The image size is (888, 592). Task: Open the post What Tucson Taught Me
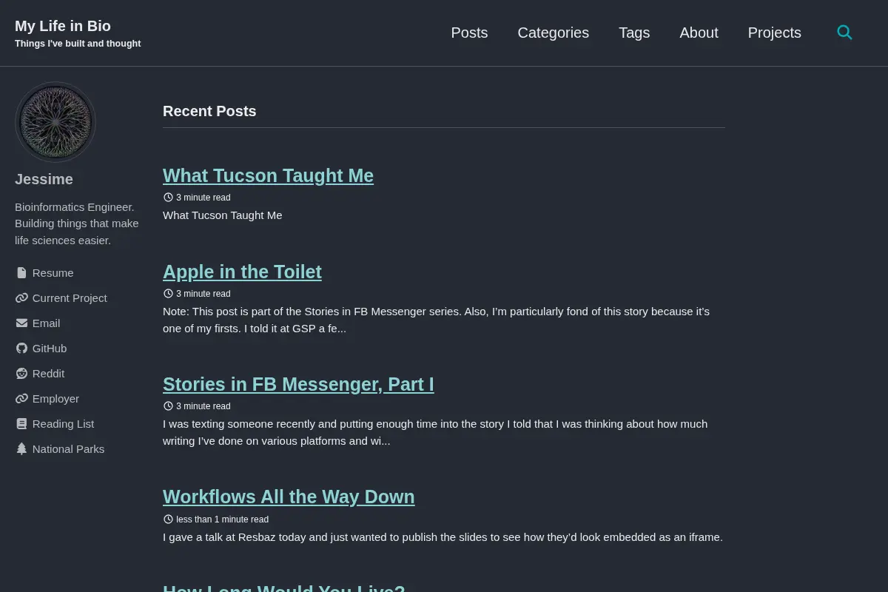[268, 175]
